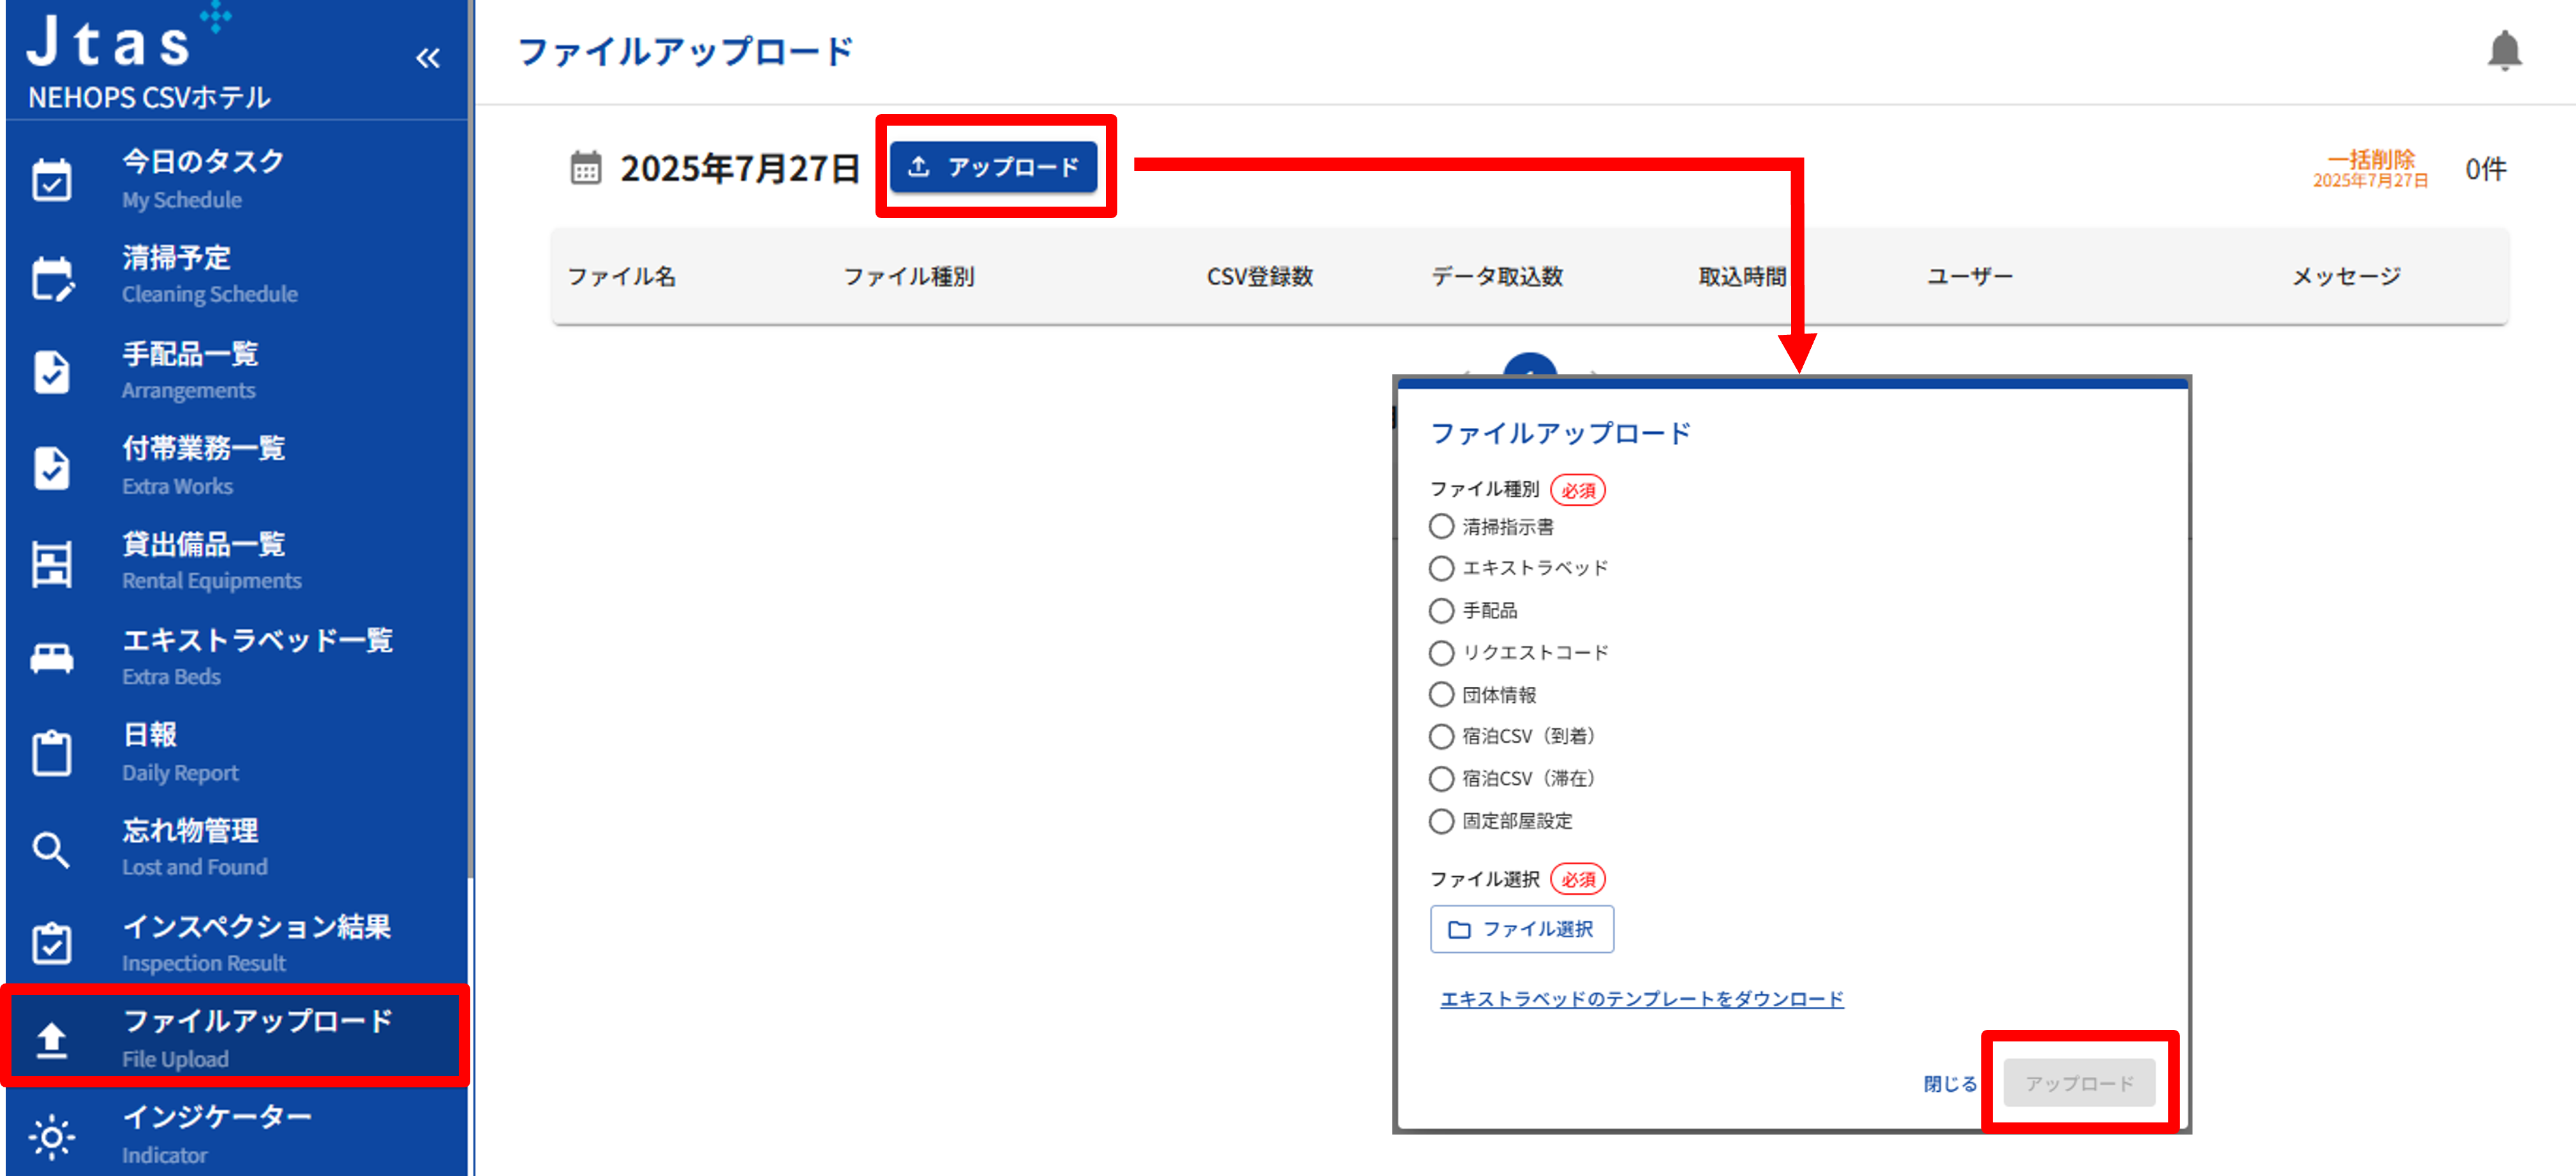2576x1176 pixels.
Task: Click 閉じる to close the dialog
Action: (1949, 1084)
